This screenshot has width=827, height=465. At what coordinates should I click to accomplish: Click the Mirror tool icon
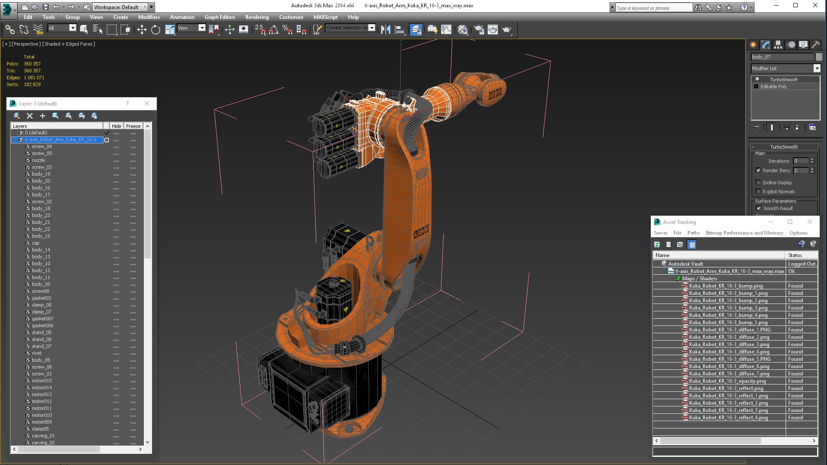(x=386, y=29)
